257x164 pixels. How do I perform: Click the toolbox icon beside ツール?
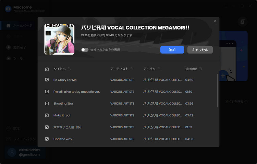tap(8, 58)
